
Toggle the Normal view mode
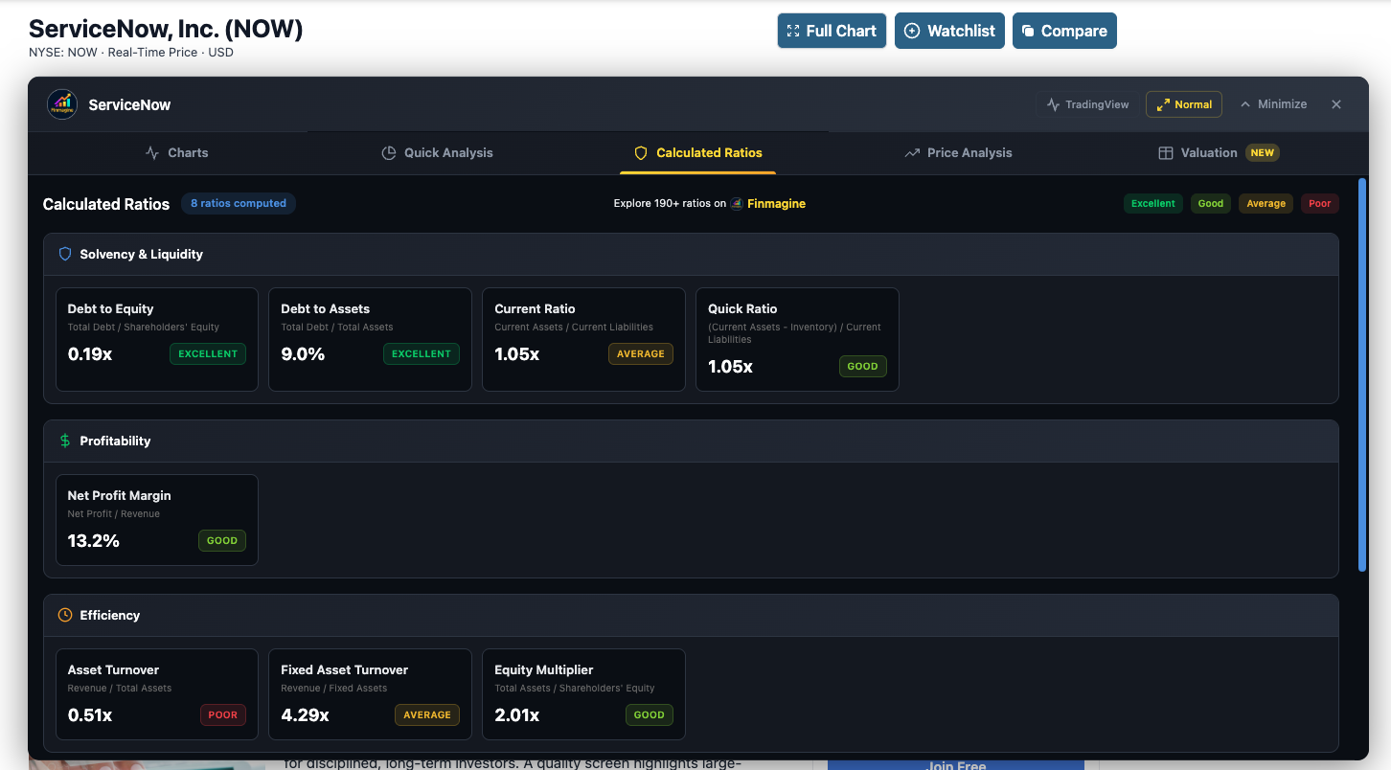[1183, 103]
